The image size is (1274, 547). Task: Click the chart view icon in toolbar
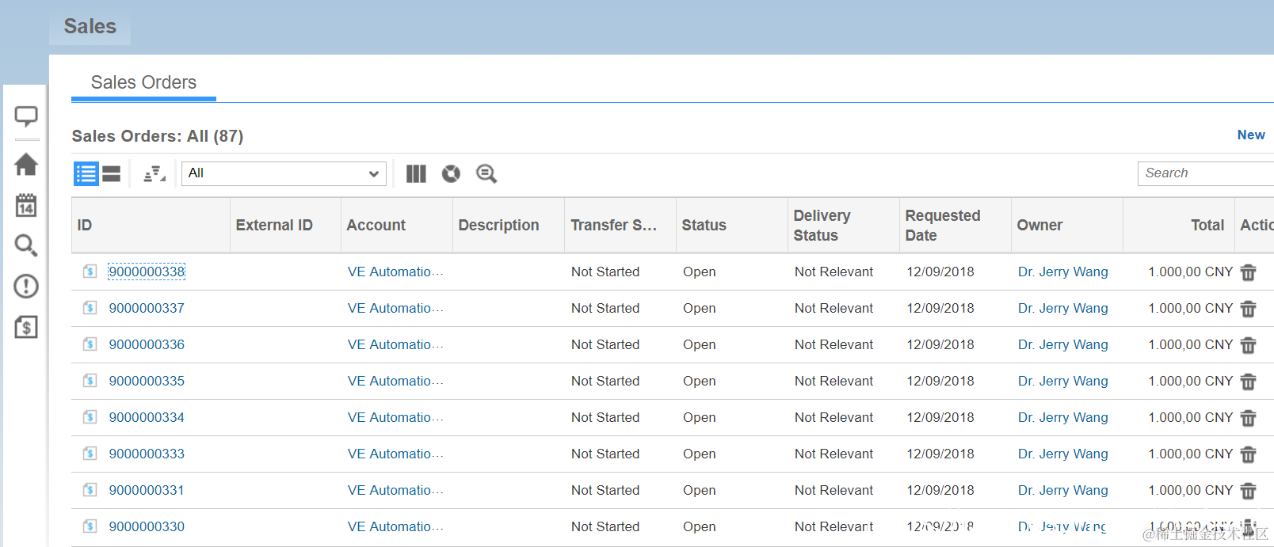451,173
